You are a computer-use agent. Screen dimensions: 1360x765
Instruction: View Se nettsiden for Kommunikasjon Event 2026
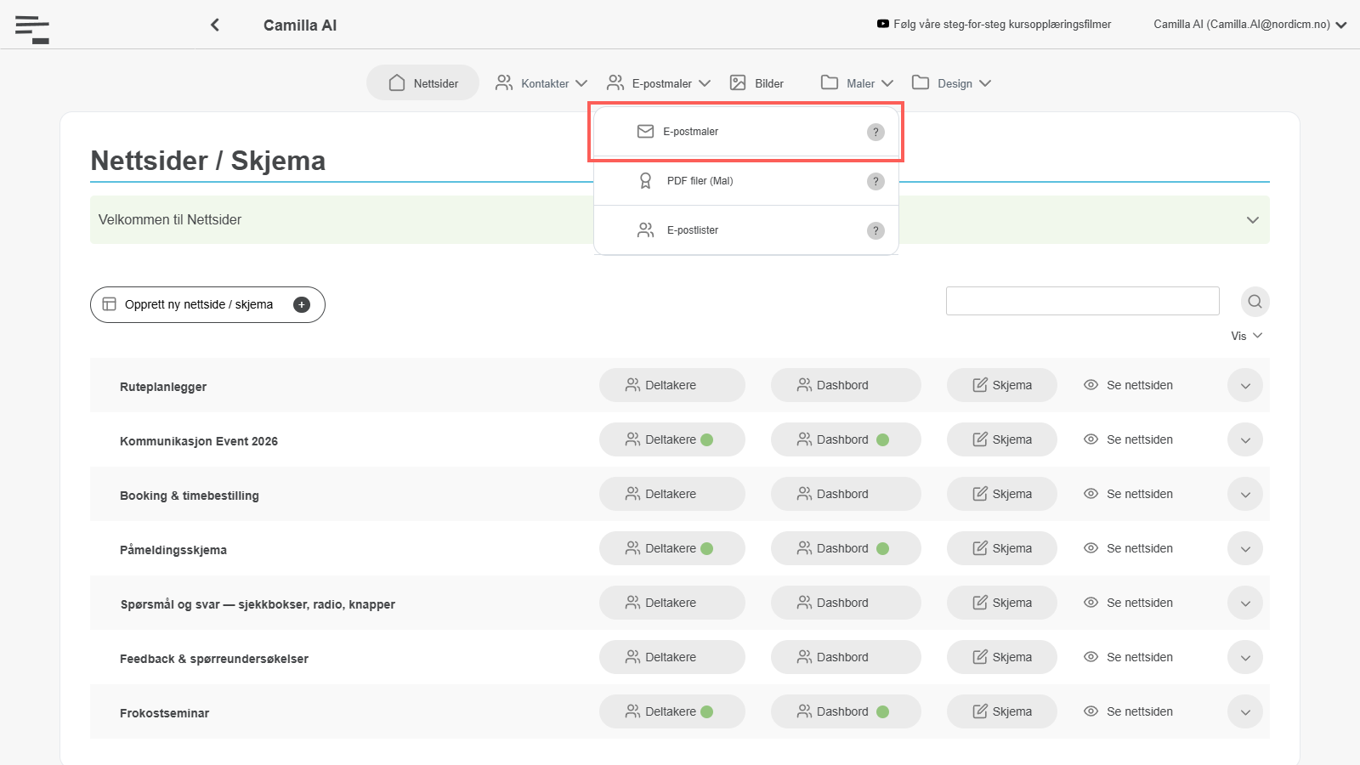(1128, 439)
